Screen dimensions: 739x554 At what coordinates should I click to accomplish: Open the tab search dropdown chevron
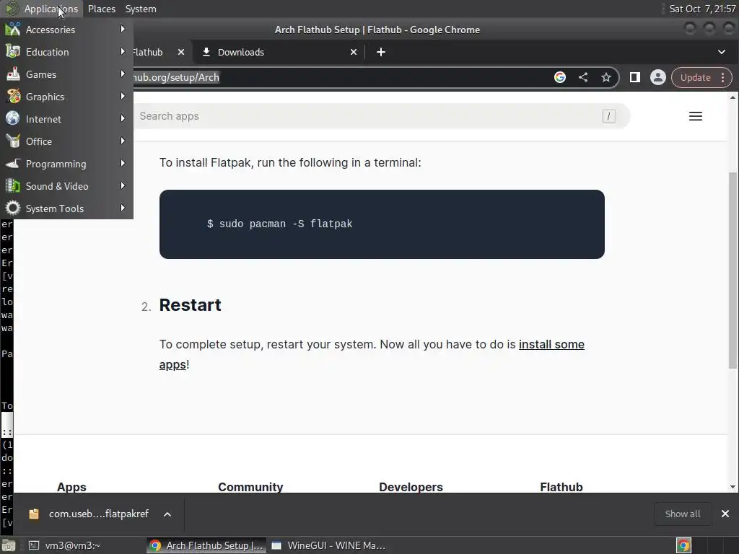coord(722,52)
